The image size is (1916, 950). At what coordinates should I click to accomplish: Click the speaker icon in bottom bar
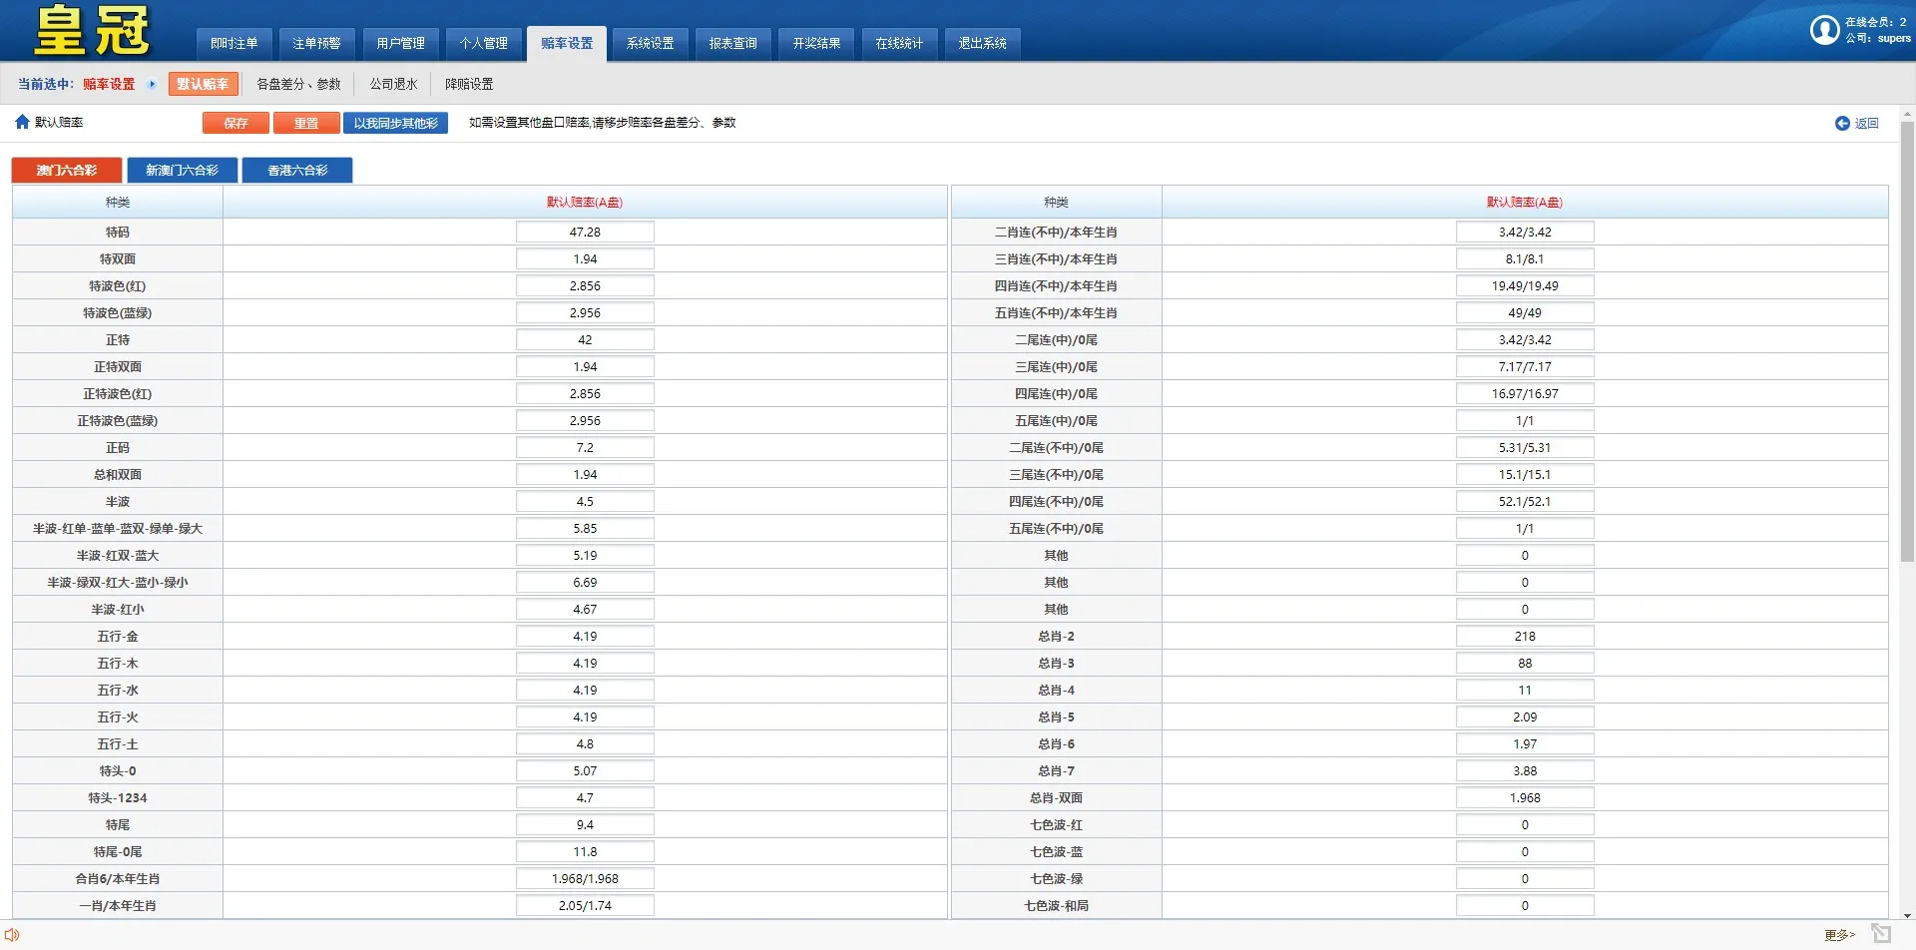coord(12,935)
